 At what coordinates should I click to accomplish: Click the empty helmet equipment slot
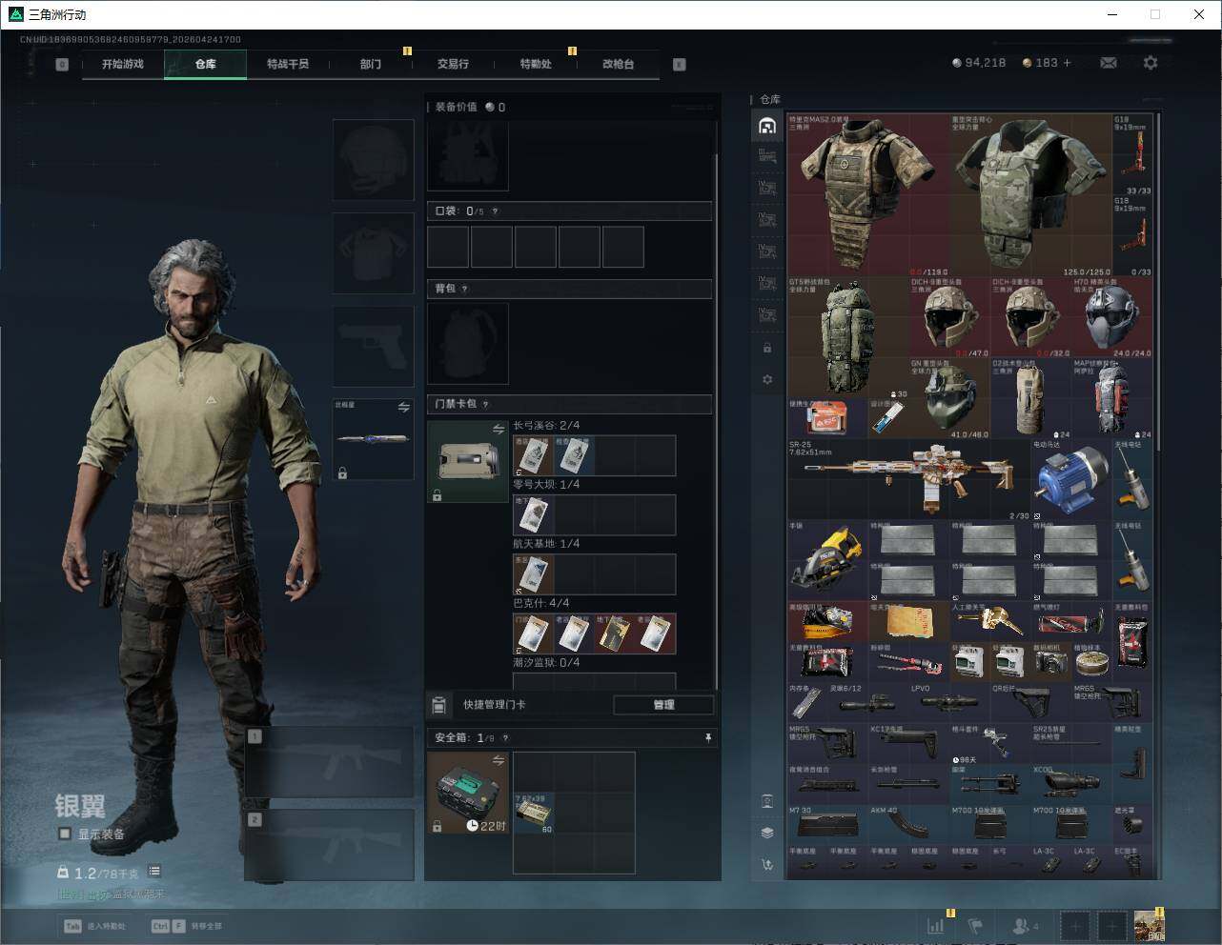click(374, 159)
